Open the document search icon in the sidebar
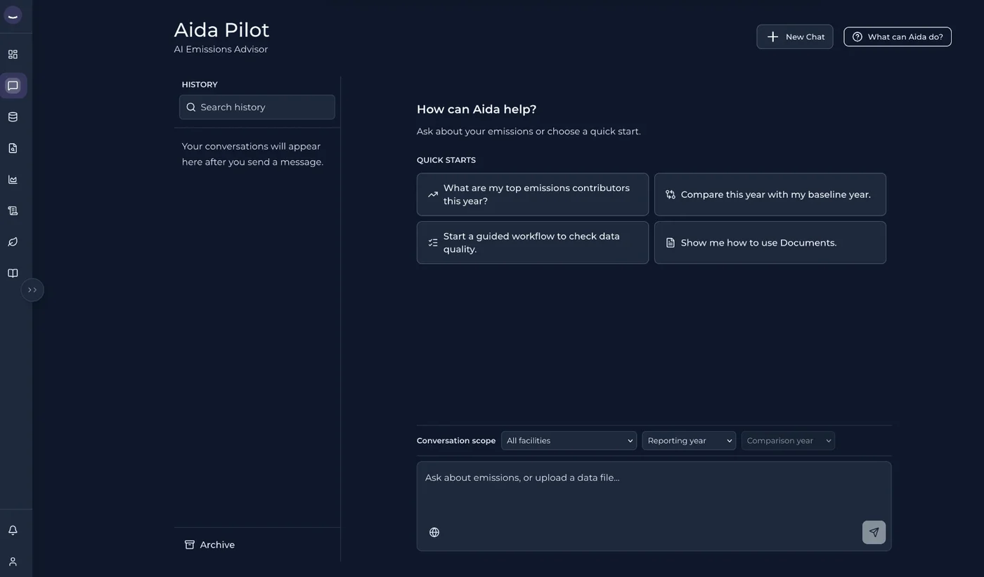 (x=13, y=148)
